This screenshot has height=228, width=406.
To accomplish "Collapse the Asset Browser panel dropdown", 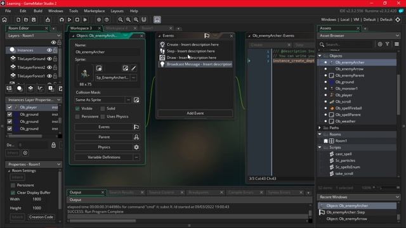I will point(398,35).
